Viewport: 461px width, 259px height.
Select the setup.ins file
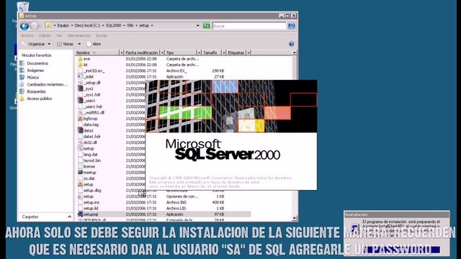[91, 202]
